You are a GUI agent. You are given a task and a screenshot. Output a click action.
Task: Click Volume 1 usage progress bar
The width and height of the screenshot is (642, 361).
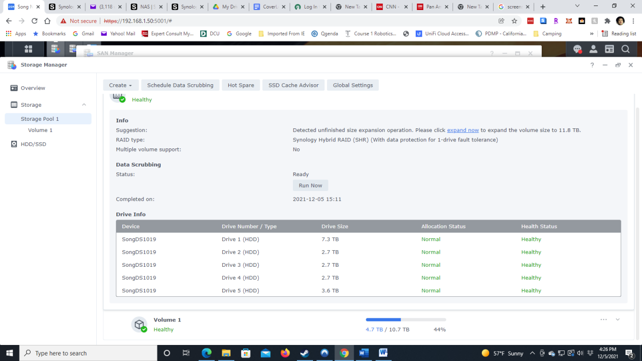tap(406, 319)
